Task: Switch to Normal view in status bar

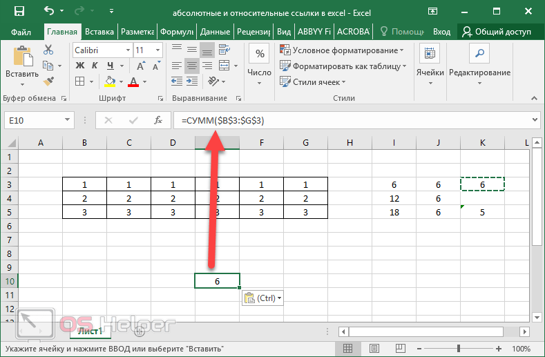Action: (x=347, y=348)
